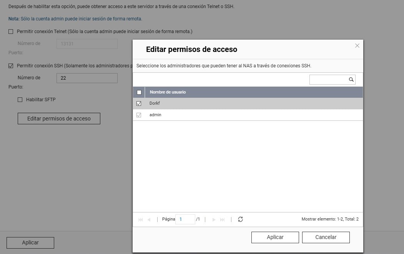Enable the Permitir conexión Telnet checkbox
Image resolution: width=404 pixels, height=254 pixels.
coord(11,32)
